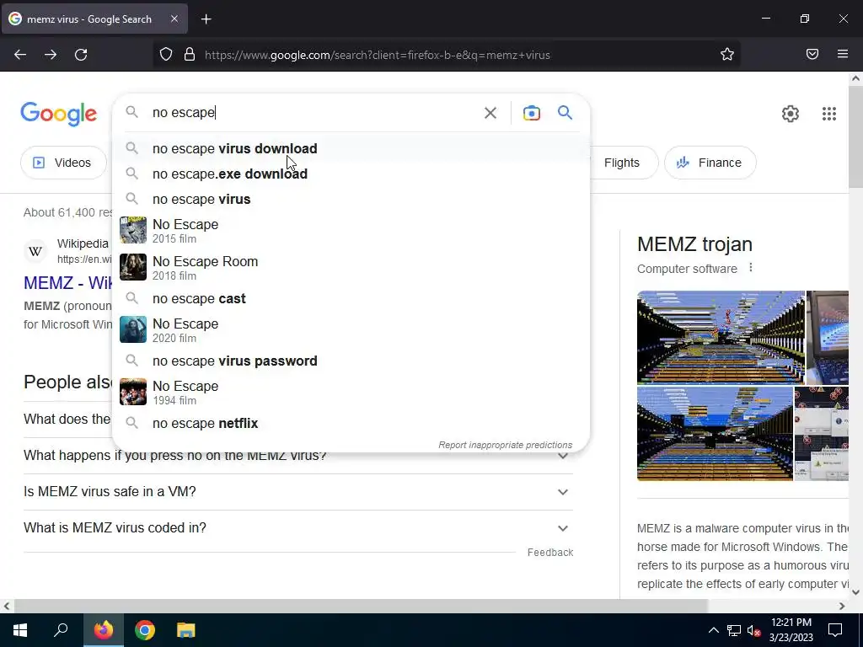Open Google quick settings gear
863x647 pixels.
click(791, 114)
